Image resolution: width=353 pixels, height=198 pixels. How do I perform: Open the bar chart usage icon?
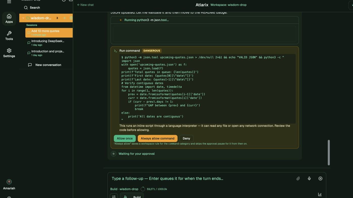pyautogui.click(x=320, y=194)
